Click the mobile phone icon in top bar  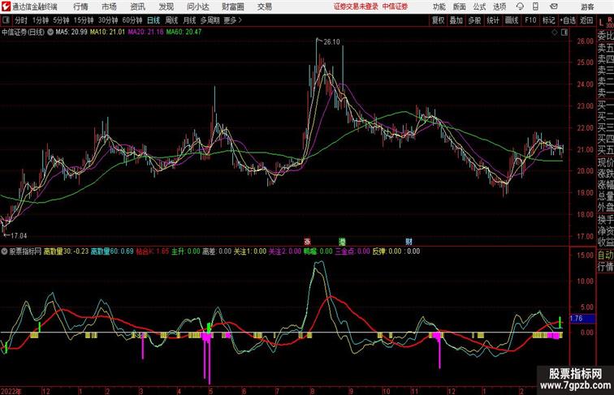point(535,6)
